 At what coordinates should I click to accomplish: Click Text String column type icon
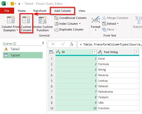[x=100, y=52]
